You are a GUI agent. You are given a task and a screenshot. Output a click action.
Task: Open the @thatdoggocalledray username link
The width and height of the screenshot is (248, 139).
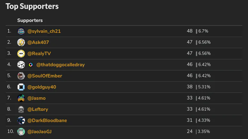[60, 65]
